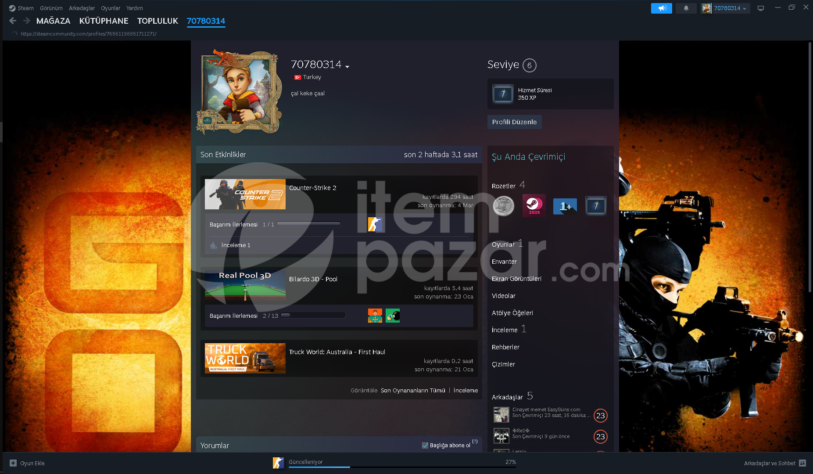Viewport: 813px width, 474px height.
Task: Click the Bilardo 3D achievement progress bar
Action: coord(313,316)
